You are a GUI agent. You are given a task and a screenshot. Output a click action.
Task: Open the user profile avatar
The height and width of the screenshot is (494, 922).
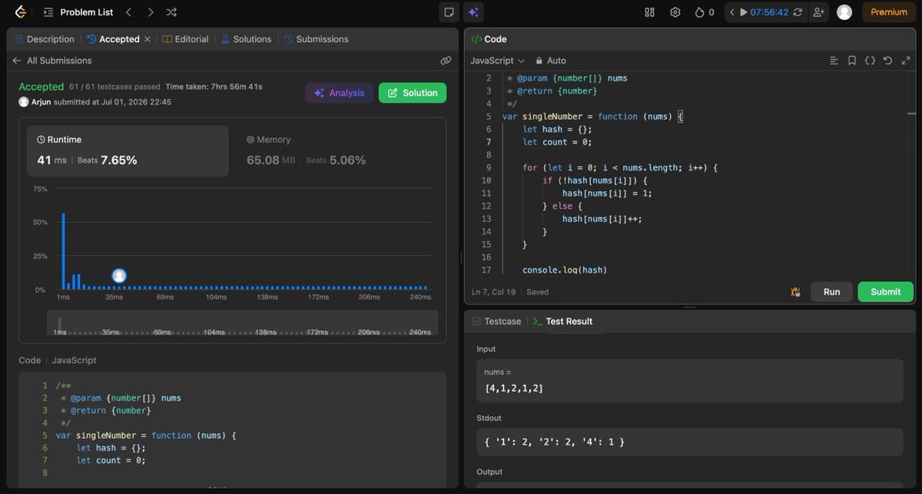[x=844, y=12]
